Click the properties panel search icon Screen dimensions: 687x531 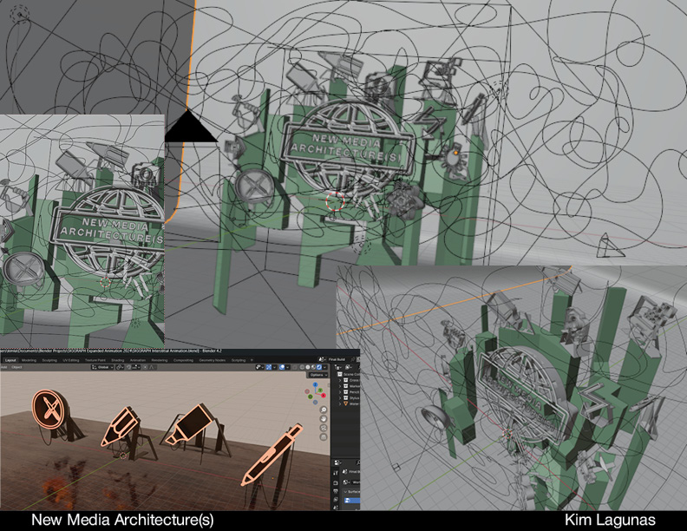point(358,462)
